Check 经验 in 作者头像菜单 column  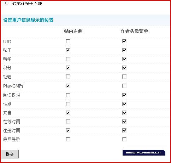[124, 77]
